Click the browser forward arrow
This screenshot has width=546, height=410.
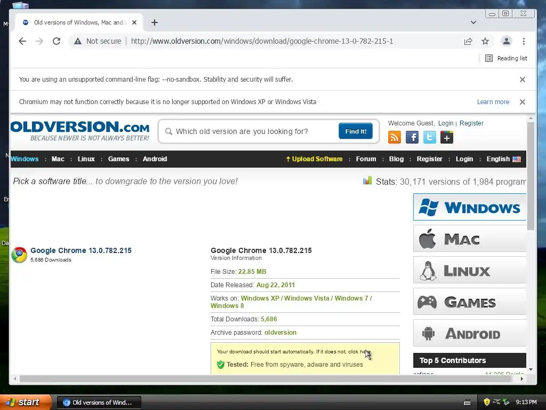click(39, 41)
